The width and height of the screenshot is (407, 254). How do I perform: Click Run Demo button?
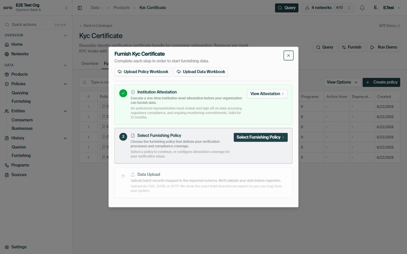pos(384,47)
